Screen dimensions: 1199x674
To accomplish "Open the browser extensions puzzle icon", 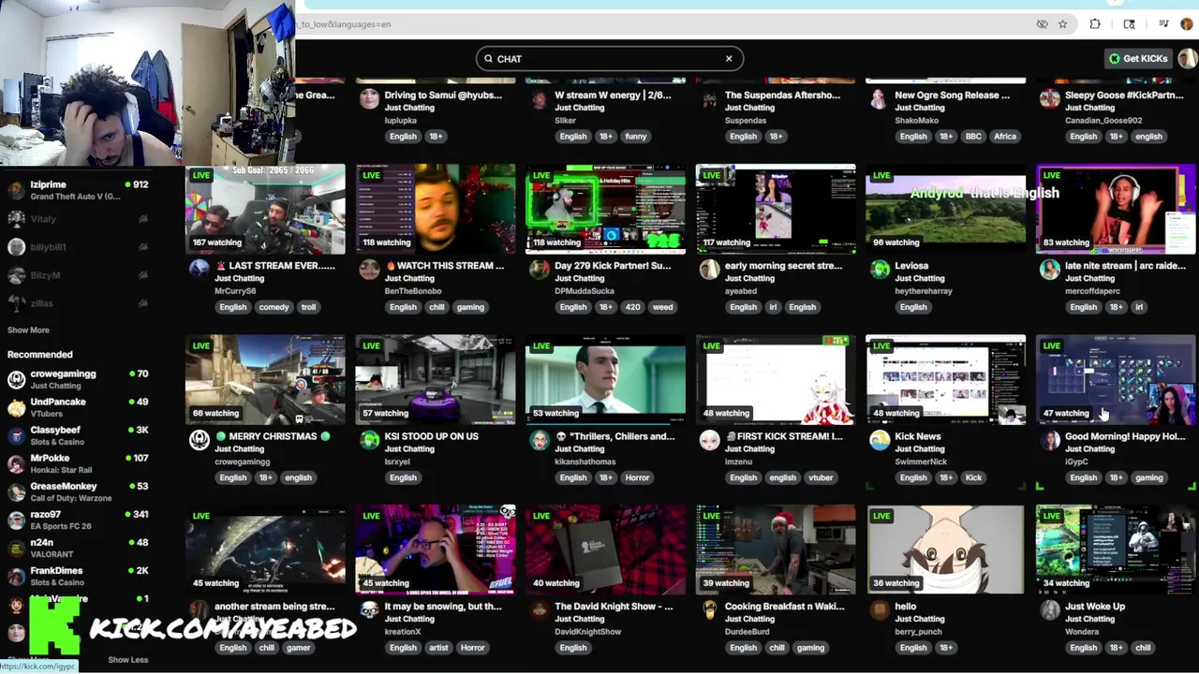I will pos(1095,24).
